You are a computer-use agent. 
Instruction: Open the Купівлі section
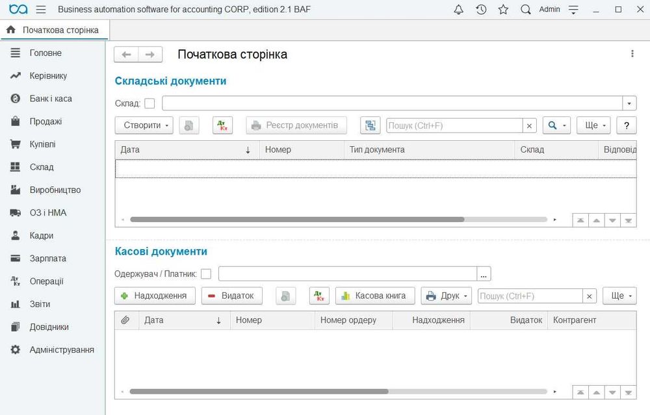pyautogui.click(x=42, y=144)
